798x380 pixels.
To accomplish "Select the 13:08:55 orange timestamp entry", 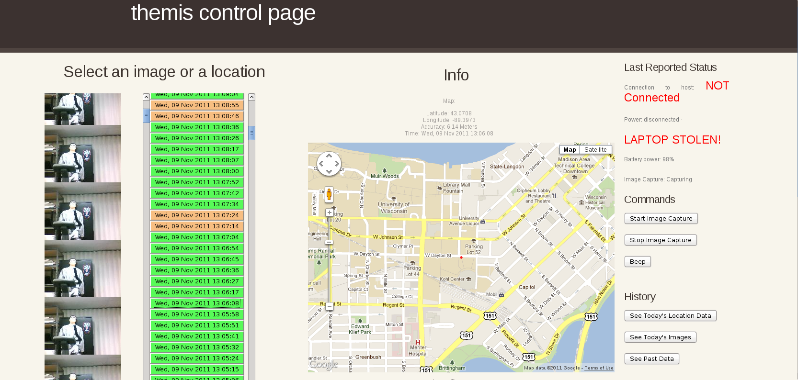I will (197, 105).
